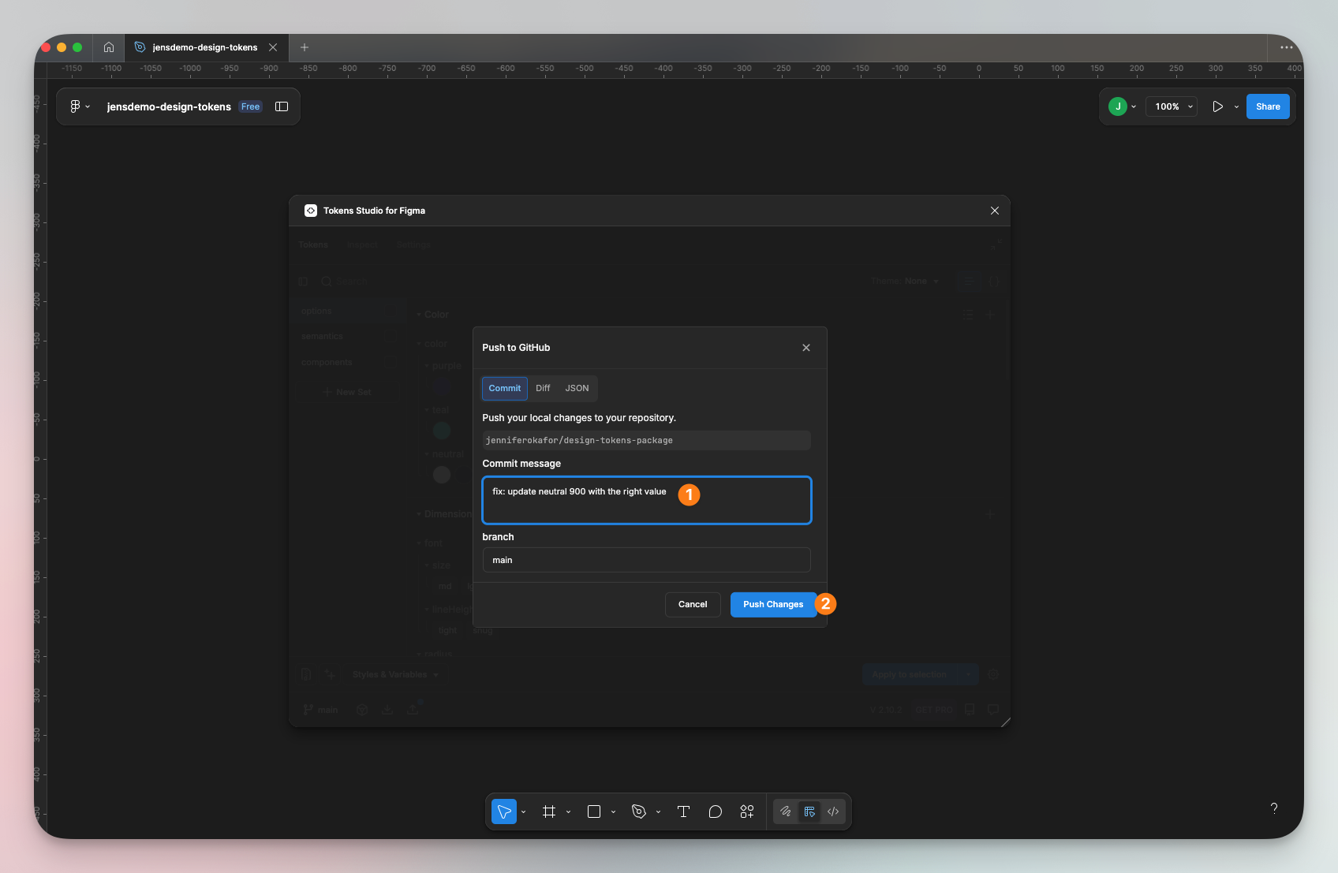Image resolution: width=1338 pixels, height=873 pixels.
Task: Toggle the semantics token set checkbox
Action: 391,337
